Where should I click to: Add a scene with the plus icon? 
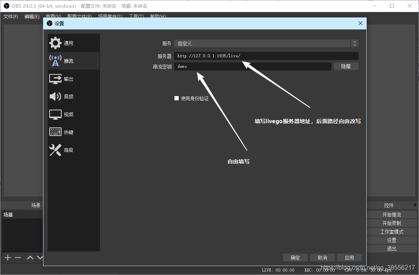pos(8,258)
